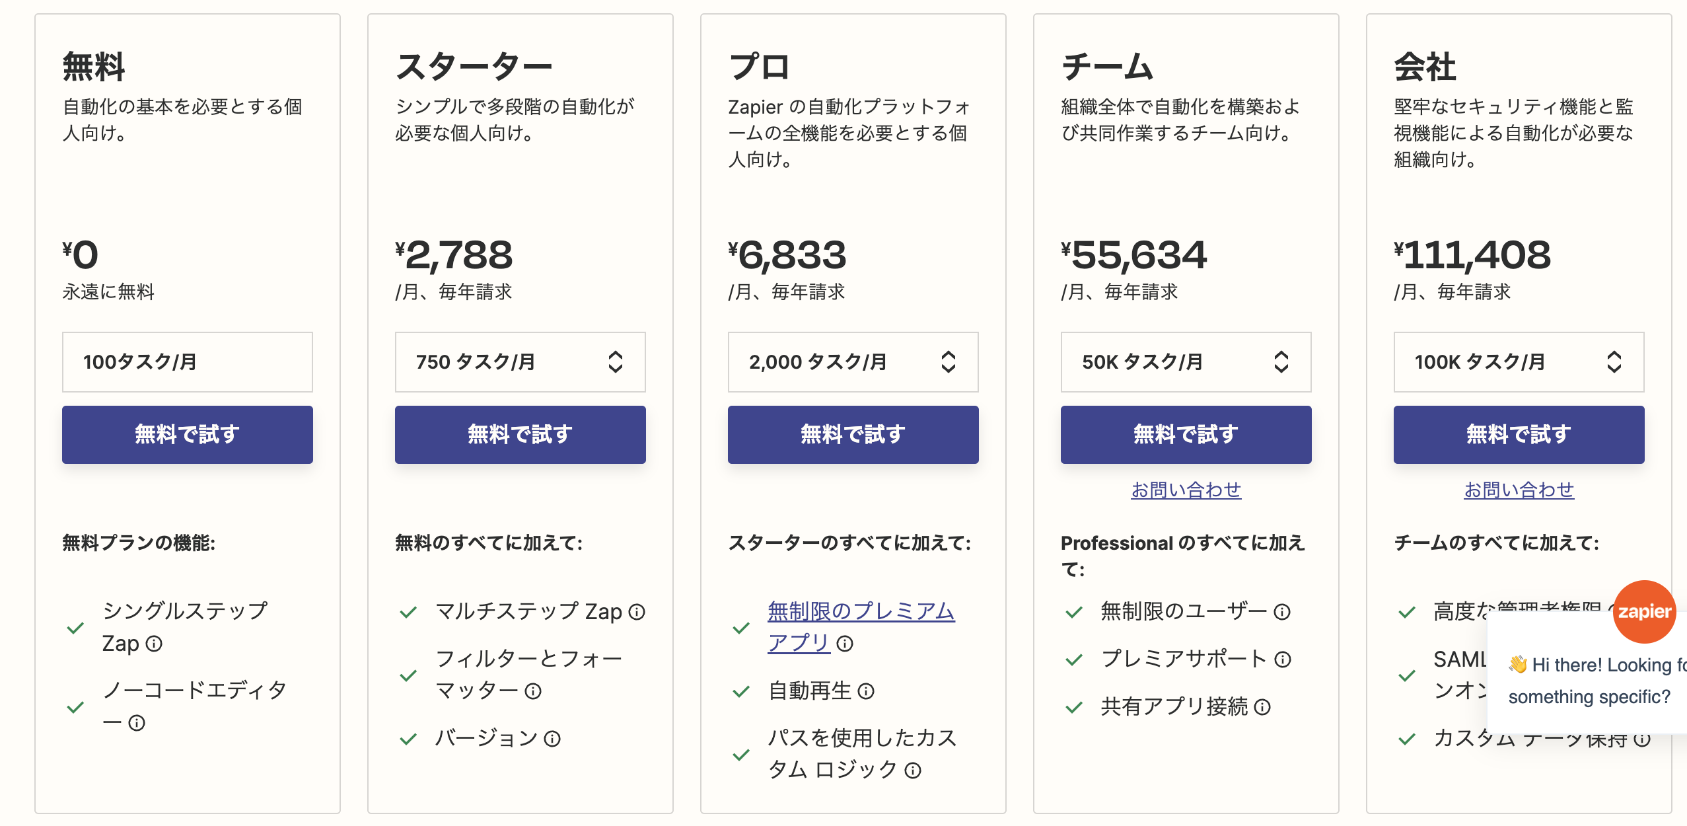Click 無料で試す on the プロ plan
The image size is (1687, 826).
click(853, 434)
